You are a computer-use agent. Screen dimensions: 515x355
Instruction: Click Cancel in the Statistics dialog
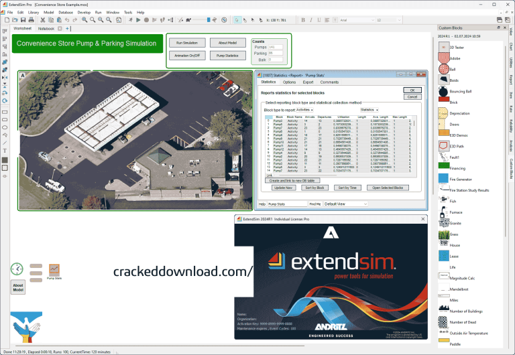412,97
